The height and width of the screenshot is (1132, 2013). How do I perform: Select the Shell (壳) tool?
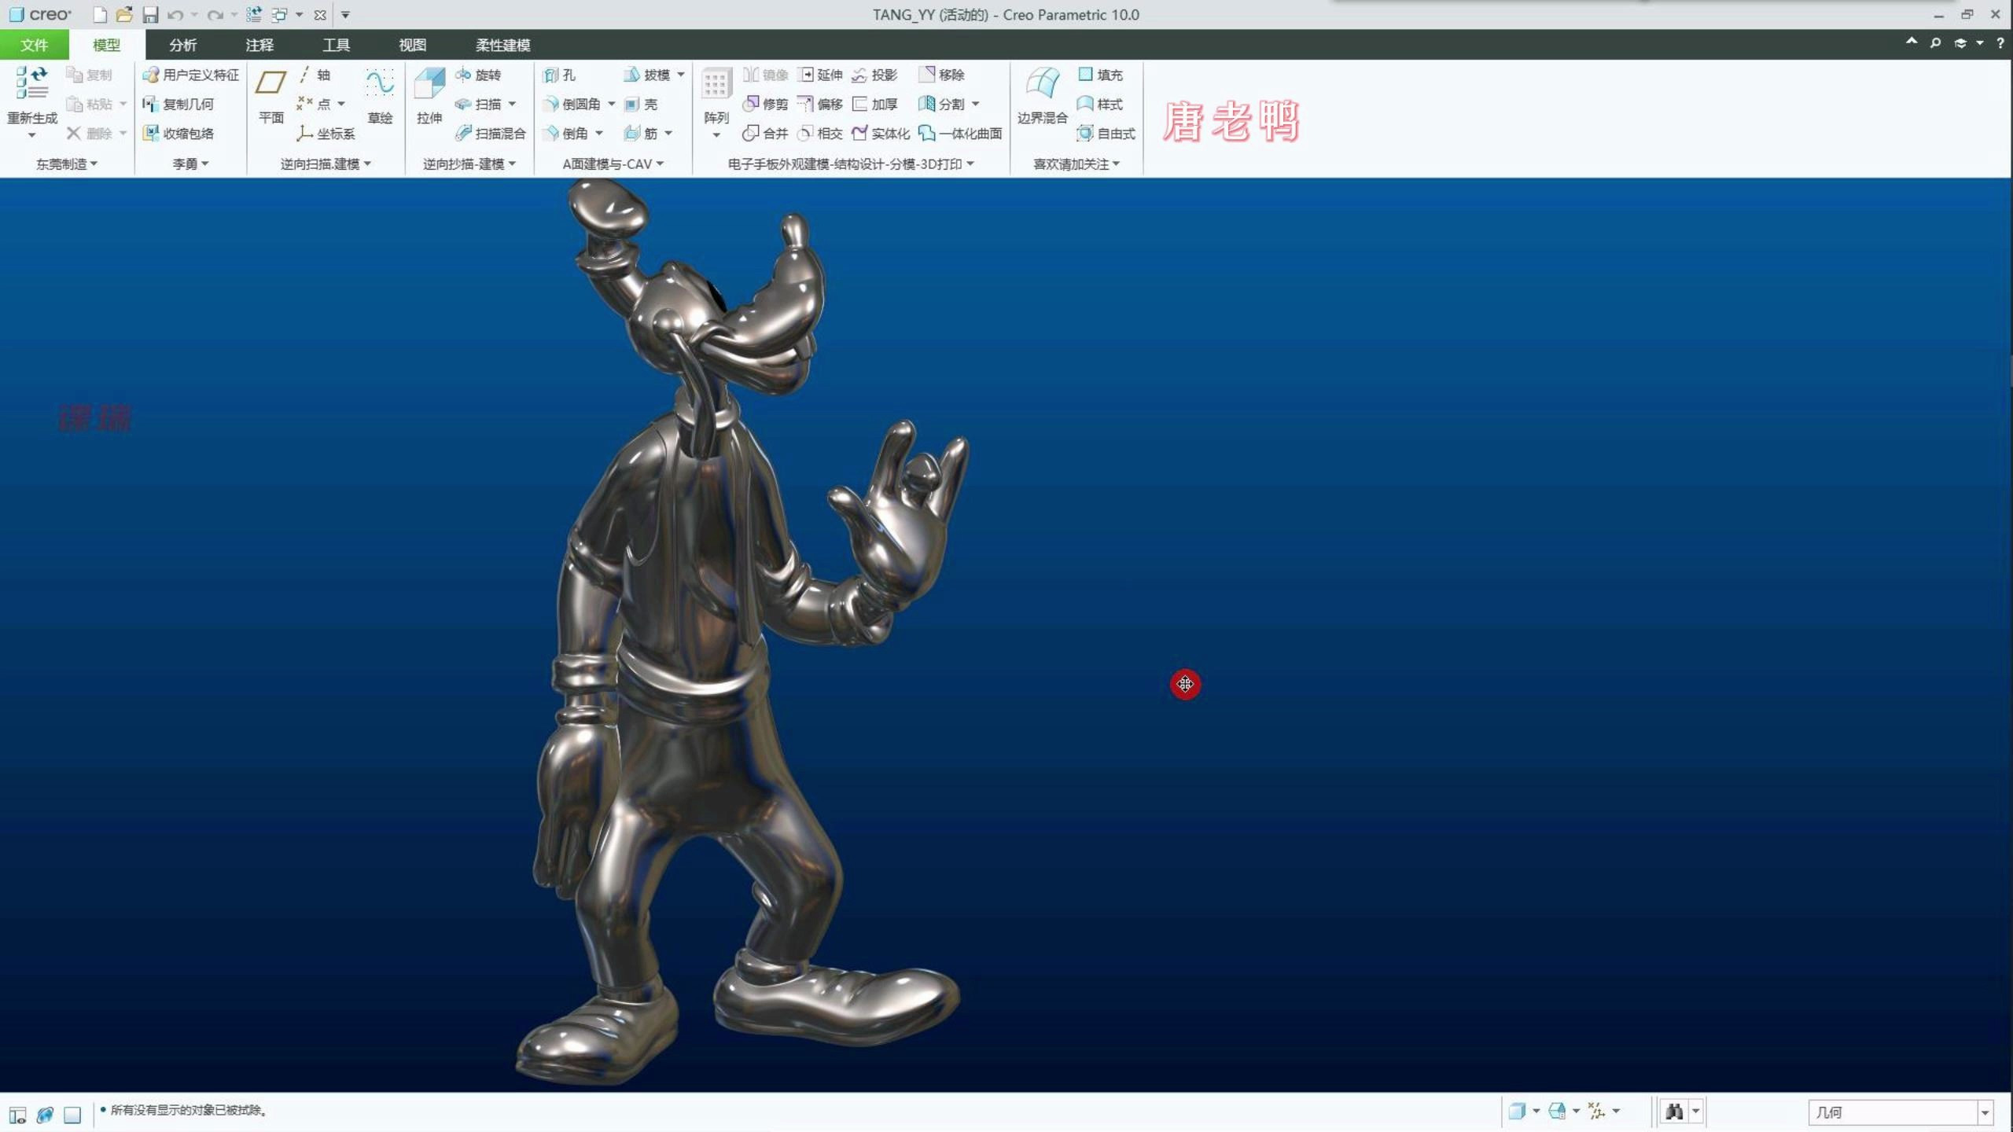coord(641,104)
